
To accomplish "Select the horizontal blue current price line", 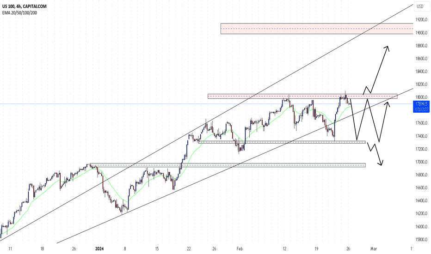I will [206, 104].
